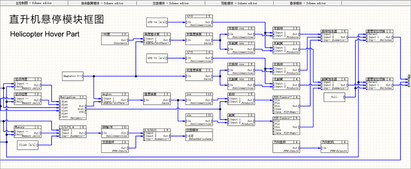
Task: Select the 悬停模块 Scheme editor tab
Action: coord(307,3)
